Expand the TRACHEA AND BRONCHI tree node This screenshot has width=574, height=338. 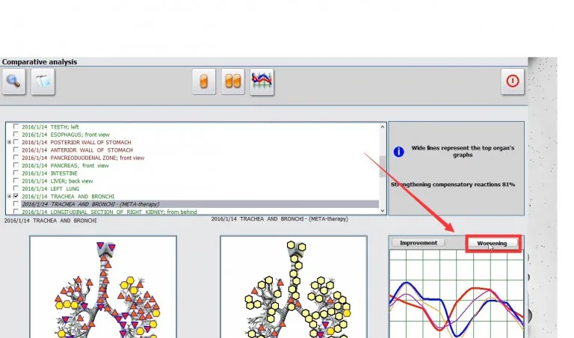pos(9,196)
